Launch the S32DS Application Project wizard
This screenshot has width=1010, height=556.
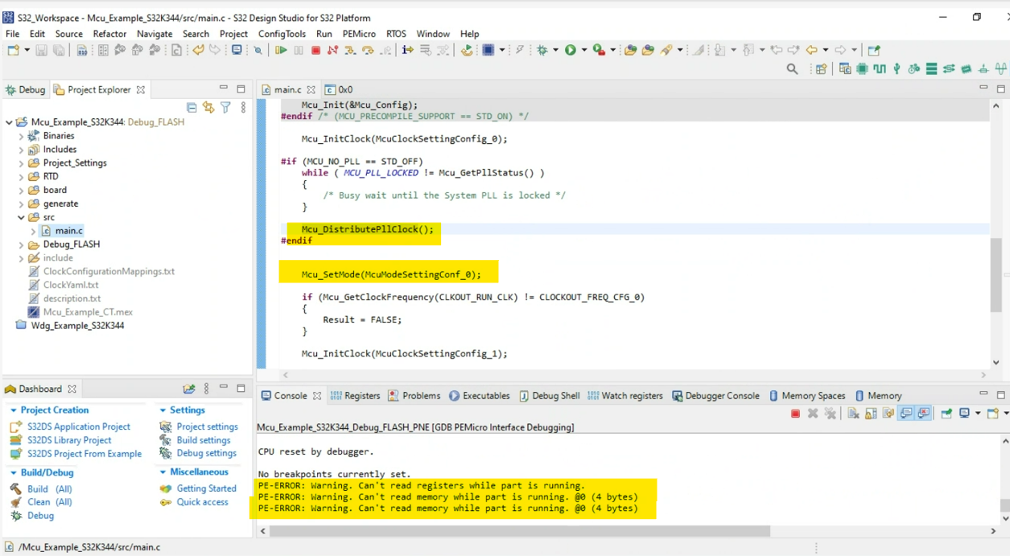pyautogui.click(x=77, y=426)
